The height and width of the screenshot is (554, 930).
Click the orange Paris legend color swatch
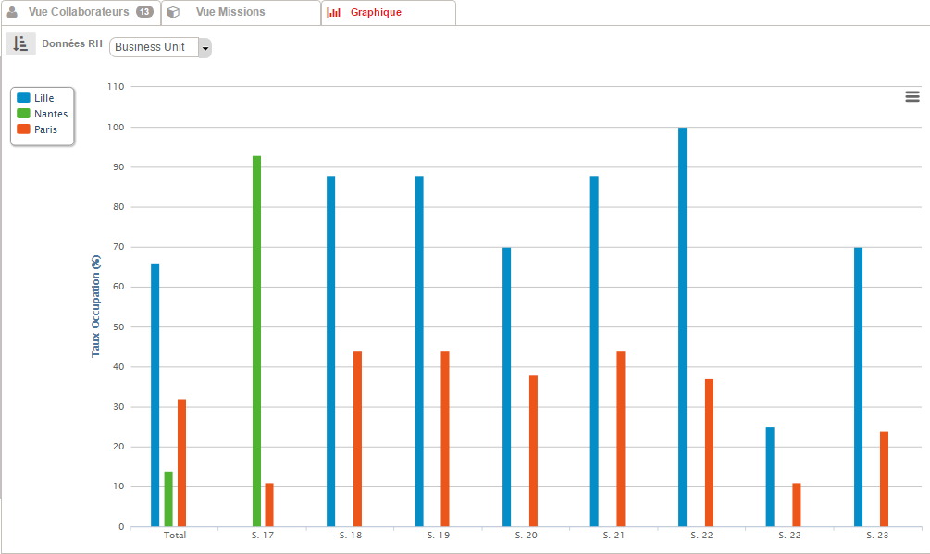pyautogui.click(x=24, y=129)
